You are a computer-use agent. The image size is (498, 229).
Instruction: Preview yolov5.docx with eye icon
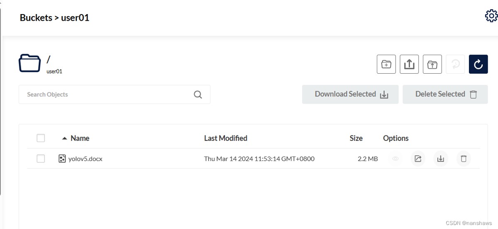point(395,159)
